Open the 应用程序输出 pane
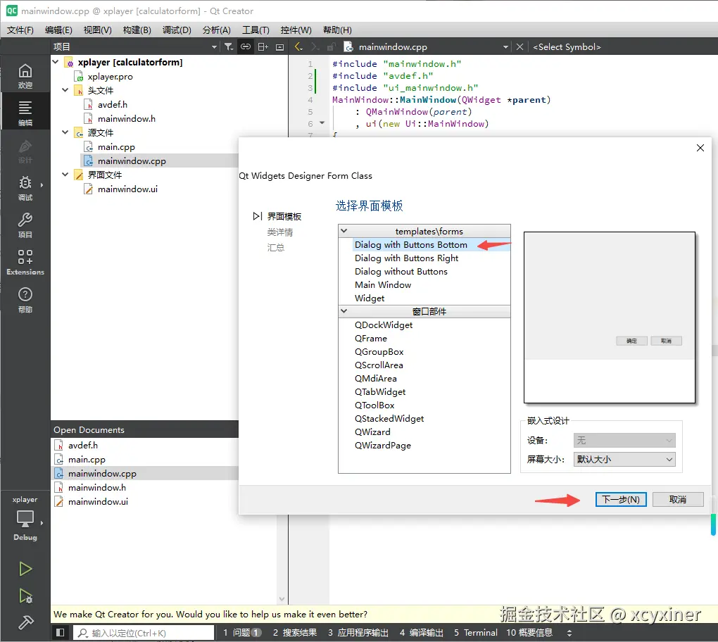 [358, 632]
